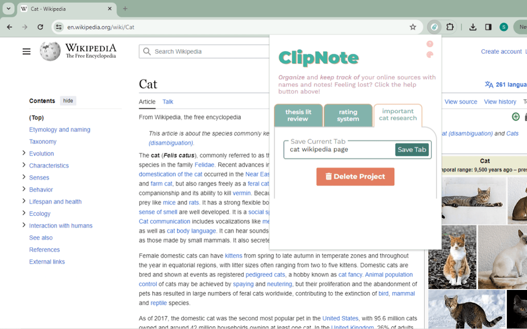Click the trash icon on Delete Project
The width and height of the screenshot is (527, 329).
coord(328,177)
